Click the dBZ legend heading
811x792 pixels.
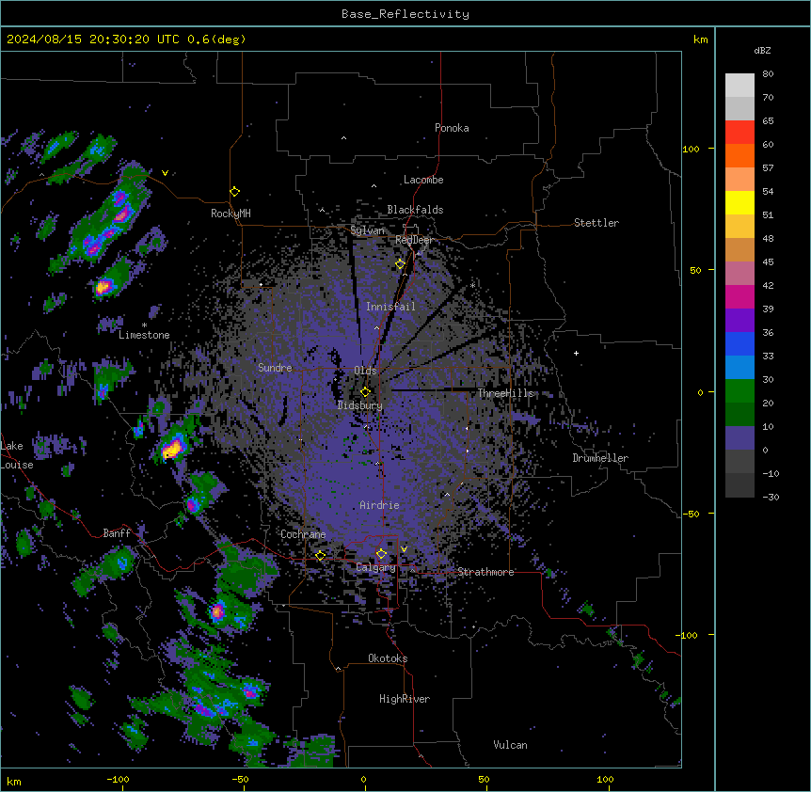tap(762, 50)
